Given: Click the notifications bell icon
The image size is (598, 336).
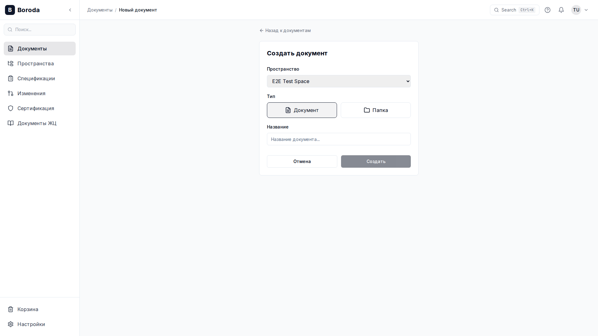Looking at the screenshot, I should click(x=561, y=10).
